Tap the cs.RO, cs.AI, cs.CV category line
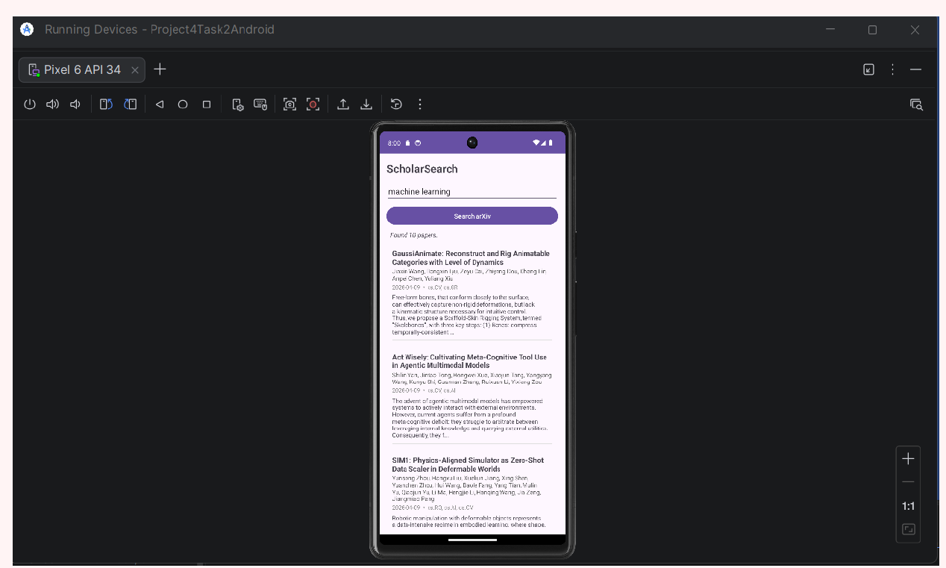Viewport: 946px width, 568px height. (x=433, y=508)
